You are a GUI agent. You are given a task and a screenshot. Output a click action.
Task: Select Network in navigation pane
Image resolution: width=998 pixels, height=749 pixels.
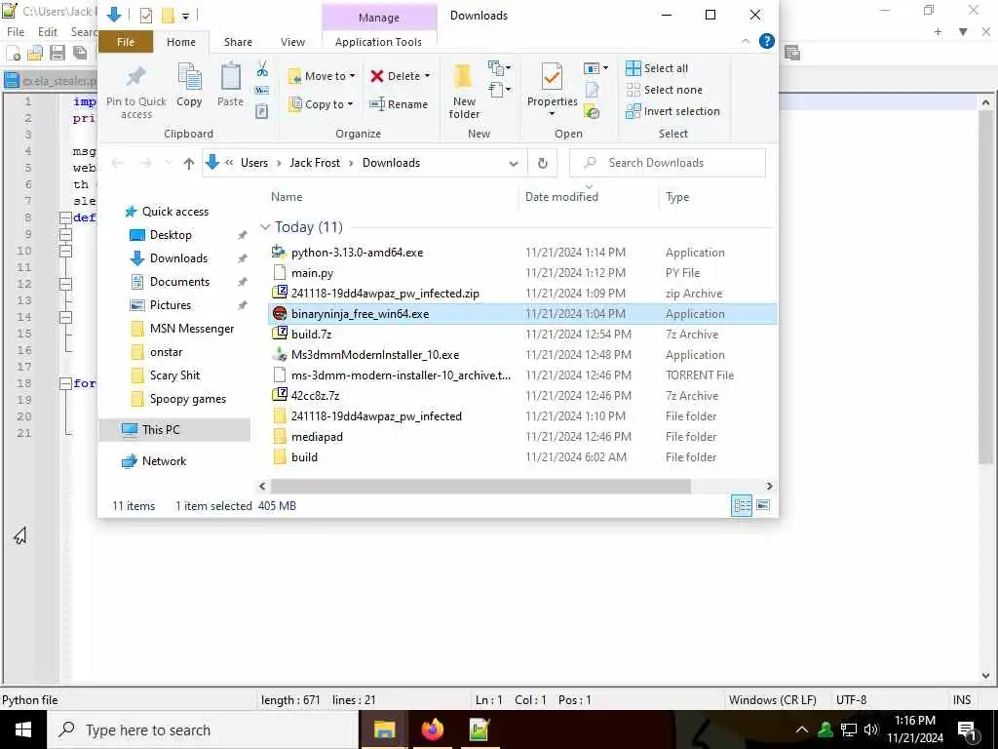tap(164, 461)
